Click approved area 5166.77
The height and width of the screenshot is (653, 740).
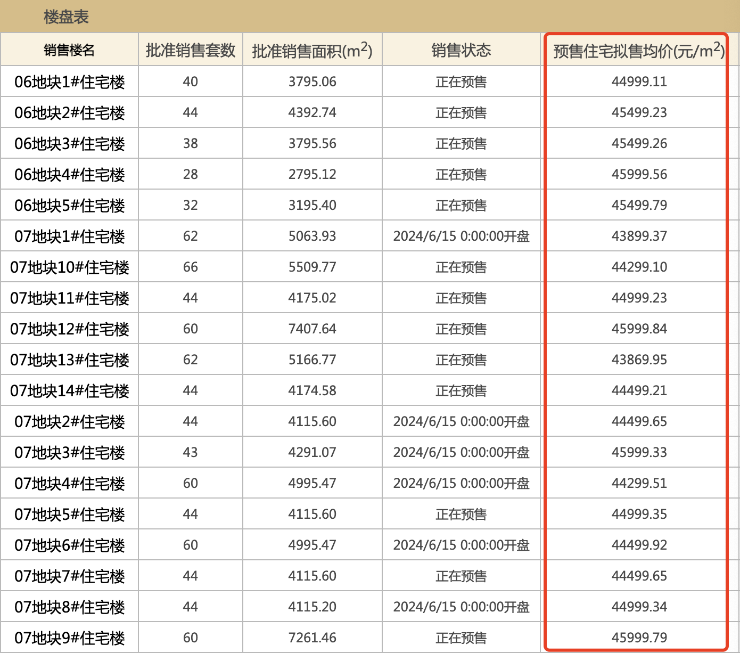(312, 360)
